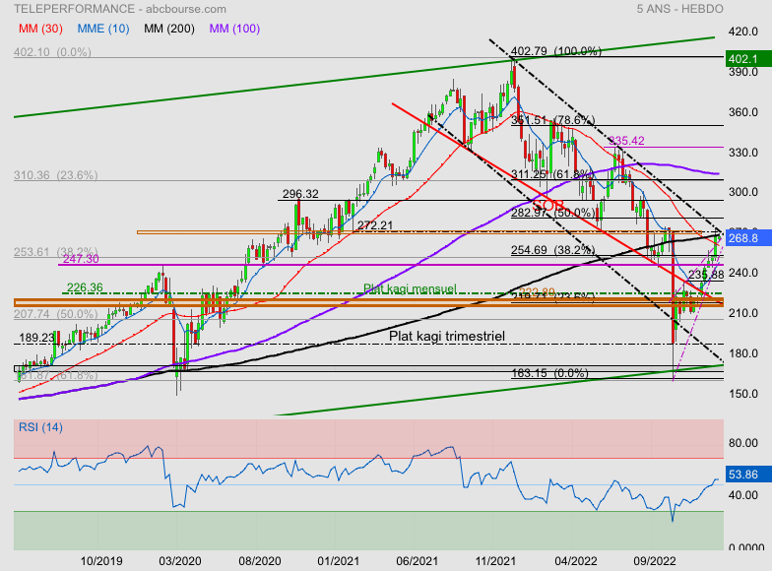Click the 210.0 price axis label
This screenshot has width=772, height=571.
pos(742,313)
